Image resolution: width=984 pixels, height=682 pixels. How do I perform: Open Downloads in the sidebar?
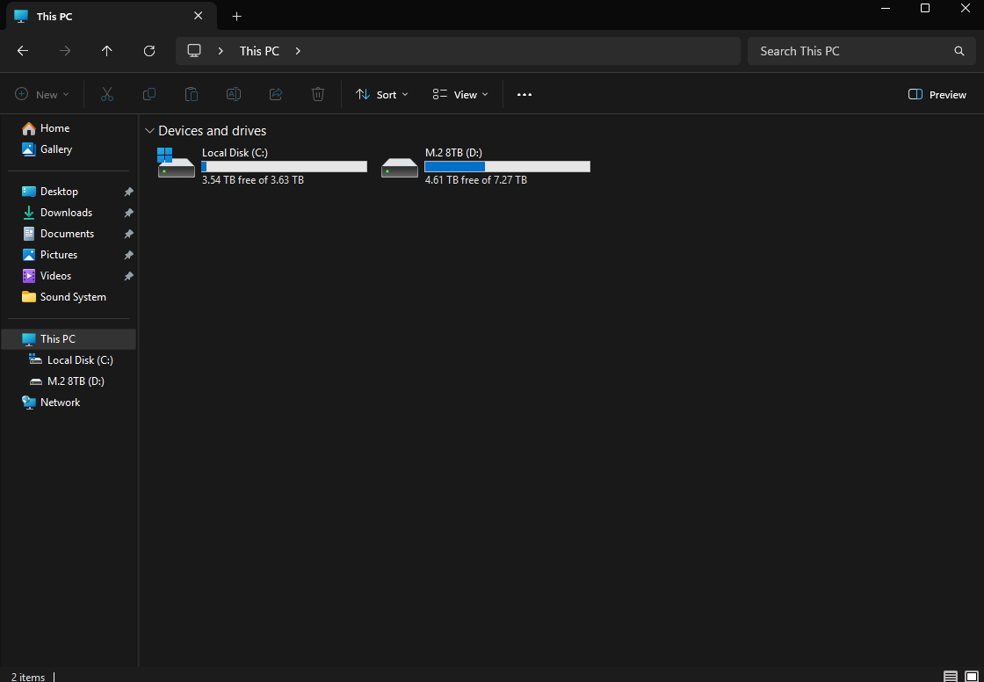click(69, 213)
